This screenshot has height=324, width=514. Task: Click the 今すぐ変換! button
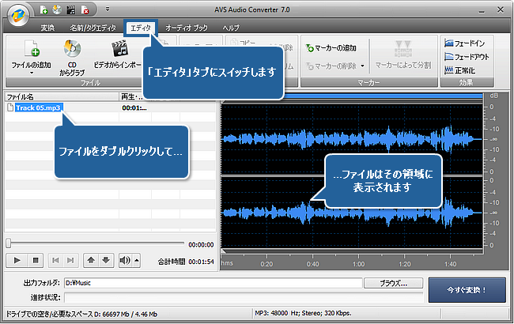tap(467, 290)
